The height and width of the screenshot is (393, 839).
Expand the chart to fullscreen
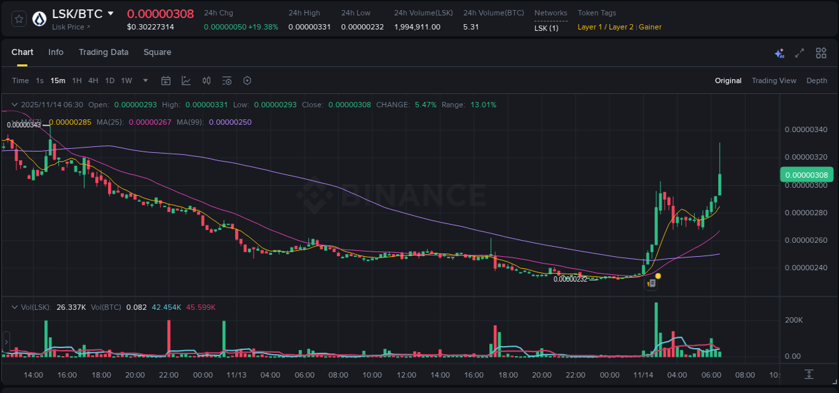coord(799,52)
